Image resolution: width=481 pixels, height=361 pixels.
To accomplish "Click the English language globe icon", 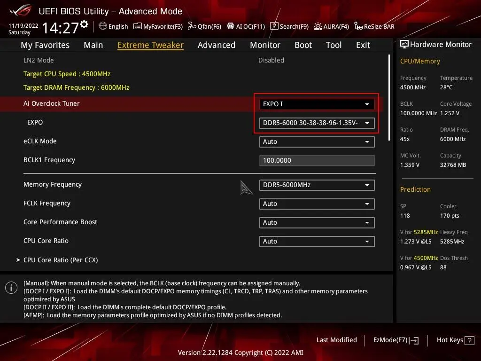I will (x=103, y=26).
